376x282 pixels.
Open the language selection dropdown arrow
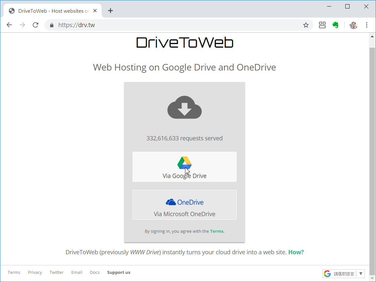(361, 274)
